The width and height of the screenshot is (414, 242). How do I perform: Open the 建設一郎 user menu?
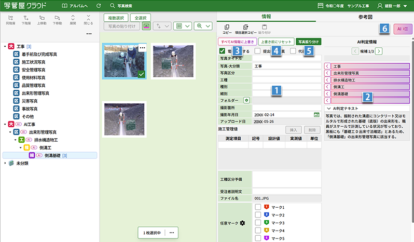(392, 6)
